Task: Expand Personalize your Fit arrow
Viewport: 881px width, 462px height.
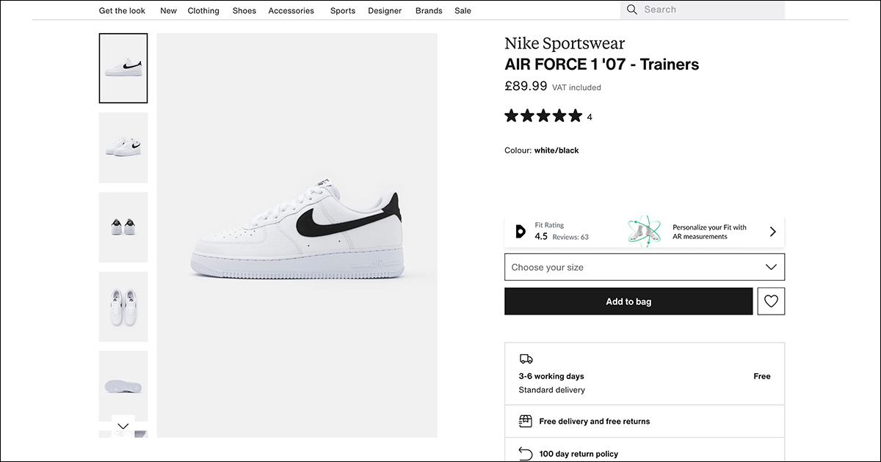Action: pyautogui.click(x=772, y=232)
